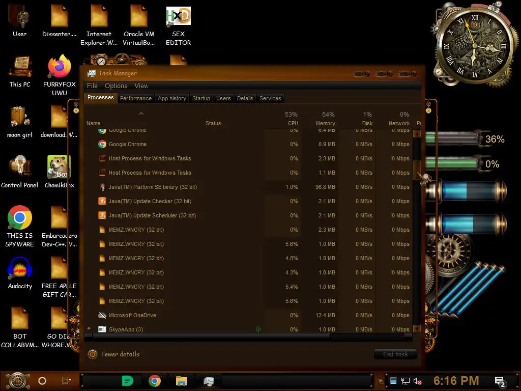Open the Options menu in Task Manager

[x=116, y=86]
